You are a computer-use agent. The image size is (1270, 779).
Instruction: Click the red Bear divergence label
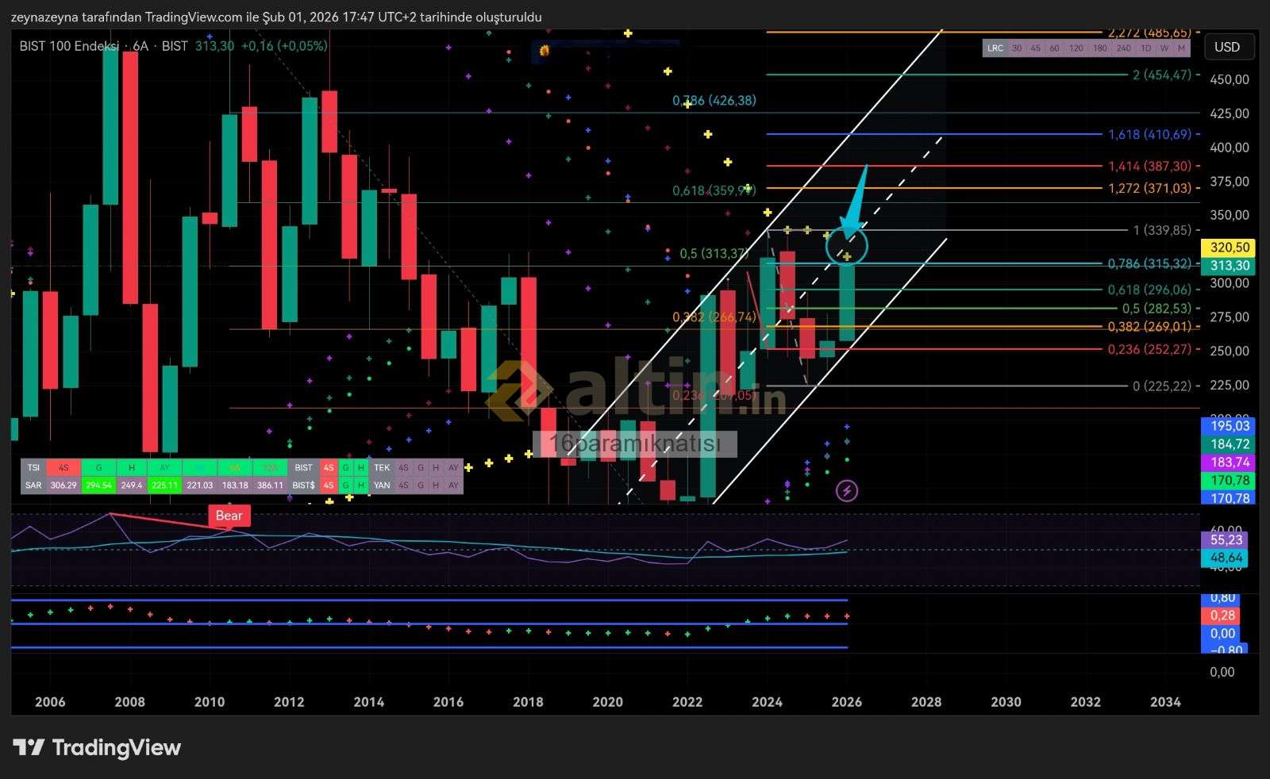[229, 516]
